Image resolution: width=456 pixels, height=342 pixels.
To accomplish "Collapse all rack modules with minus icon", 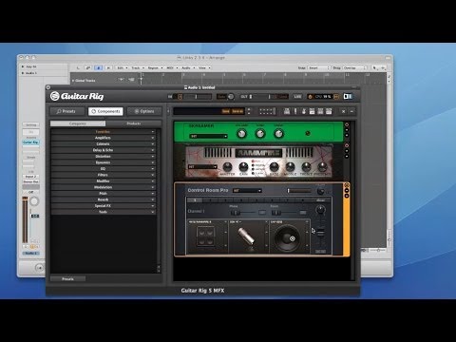I will (351, 111).
